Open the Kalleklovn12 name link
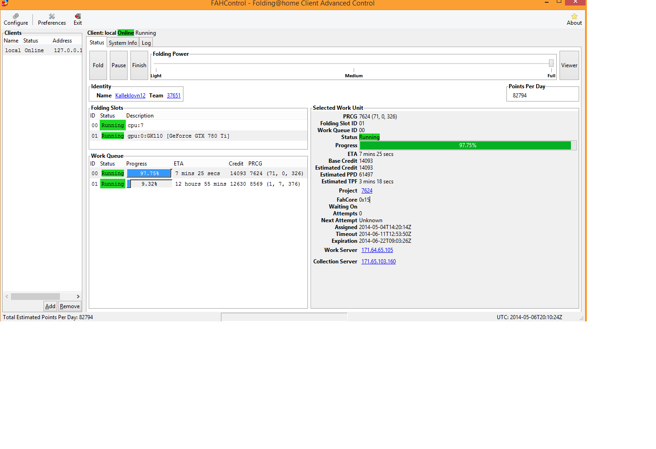The width and height of the screenshot is (656, 449). [130, 96]
